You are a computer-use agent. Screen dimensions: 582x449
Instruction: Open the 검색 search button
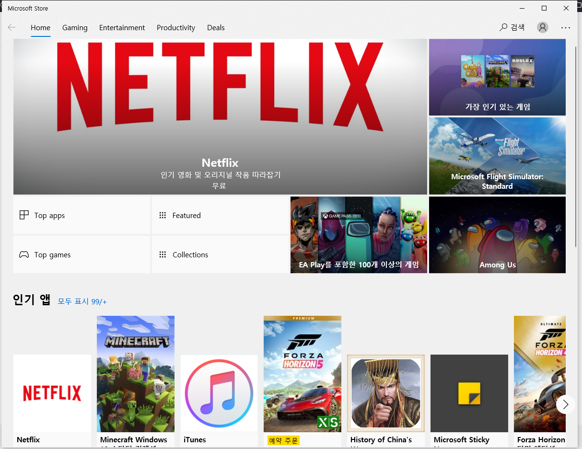[512, 27]
